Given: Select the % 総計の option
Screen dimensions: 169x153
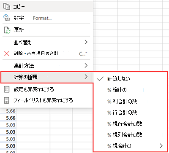Looking at the screenshot, I should point(130,90).
